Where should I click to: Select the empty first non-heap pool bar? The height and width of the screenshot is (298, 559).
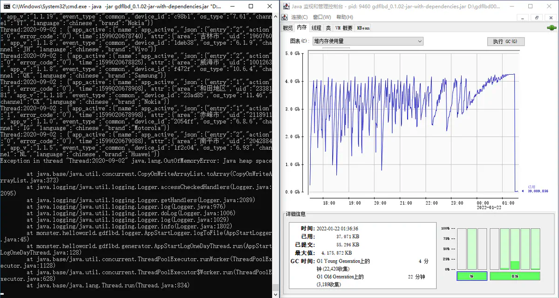(x=494, y=249)
